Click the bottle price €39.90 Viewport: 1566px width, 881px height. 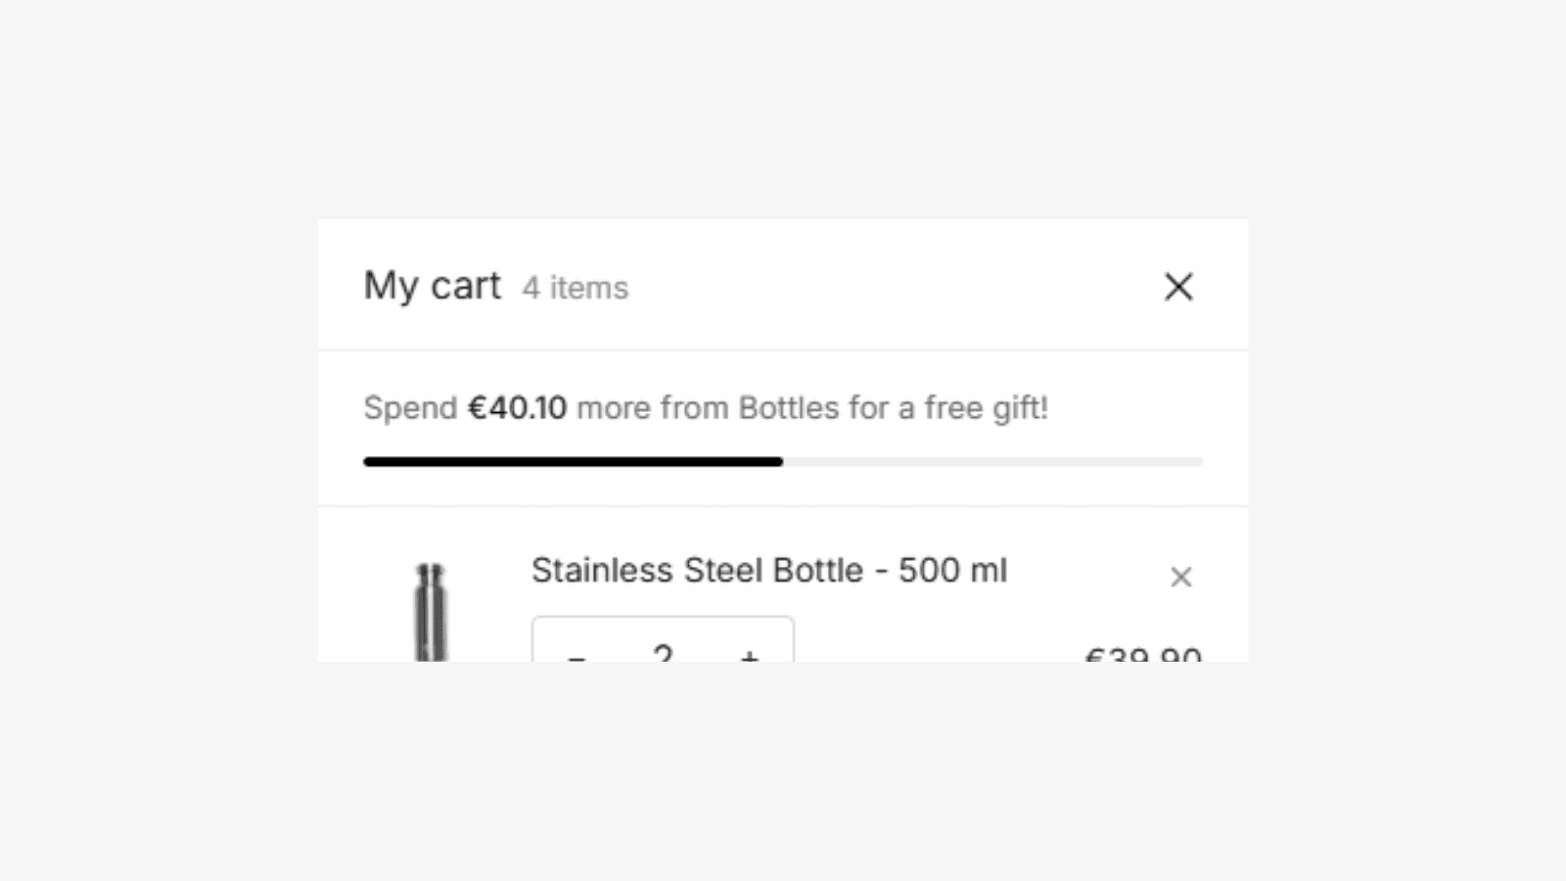tap(1143, 654)
